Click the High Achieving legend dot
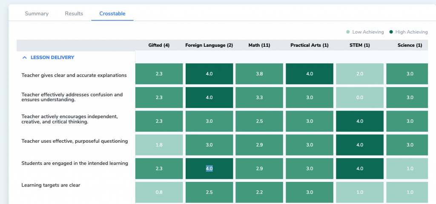Screen dimensions: 436x204 [391, 32]
